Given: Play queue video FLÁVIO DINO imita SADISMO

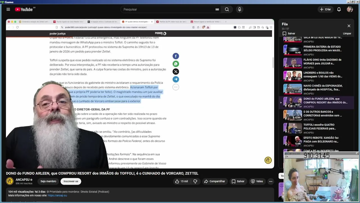Looking at the screenshot, I should point(316,63).
